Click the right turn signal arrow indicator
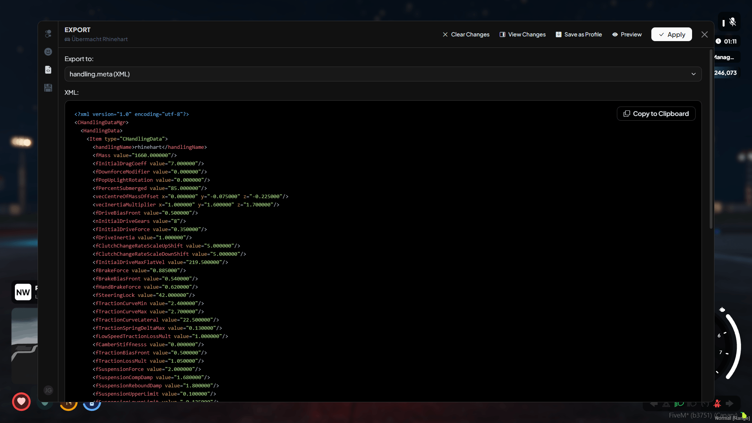The width and height of the screenshot is (752, 423). [729, 404]
